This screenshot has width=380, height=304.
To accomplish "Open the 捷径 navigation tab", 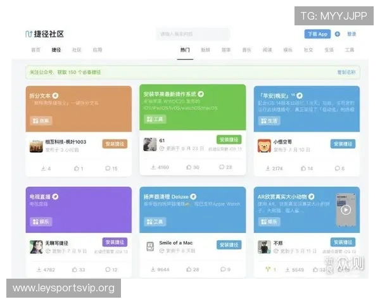I will tap(56, 50).
